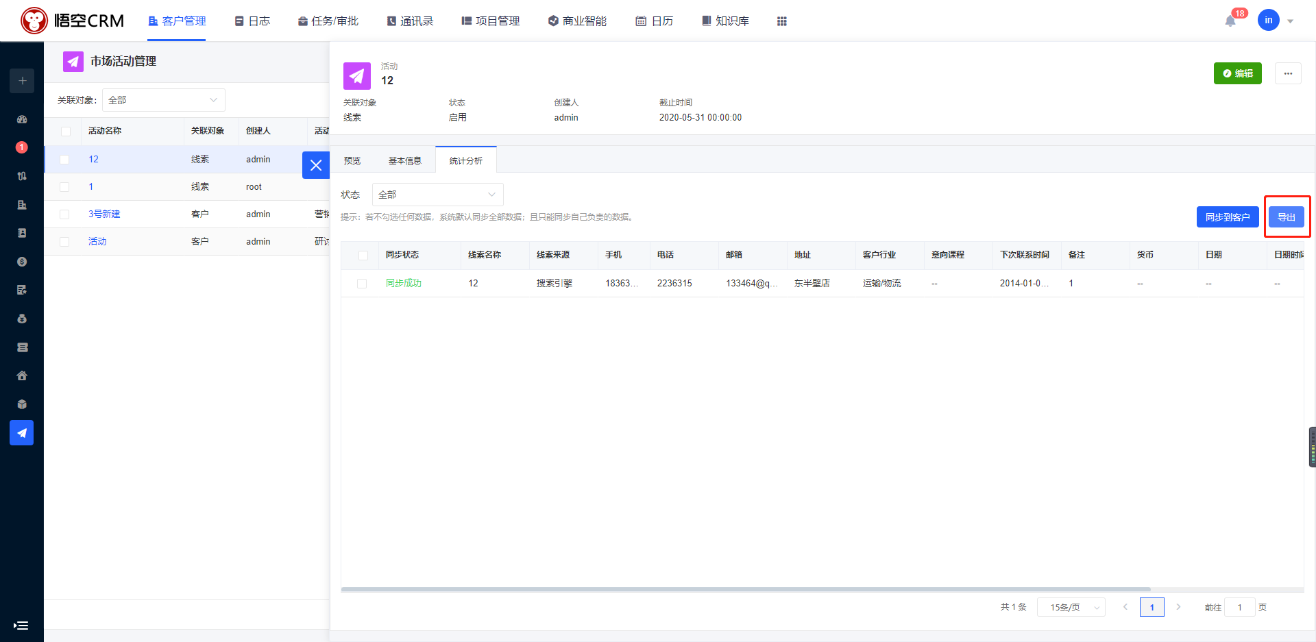Select the 统计分析 tab
Viewport: 1316px width, 642px height.
466,160
